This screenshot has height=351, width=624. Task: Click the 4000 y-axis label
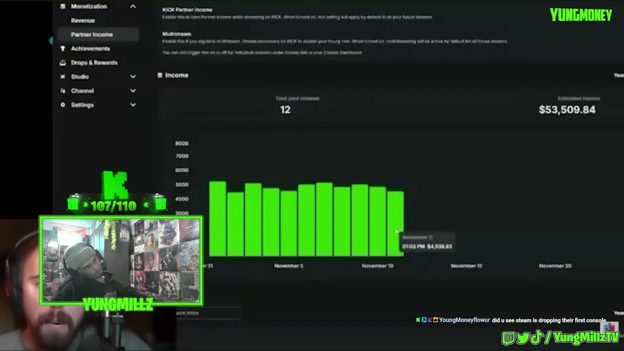[x=182, y=199]
